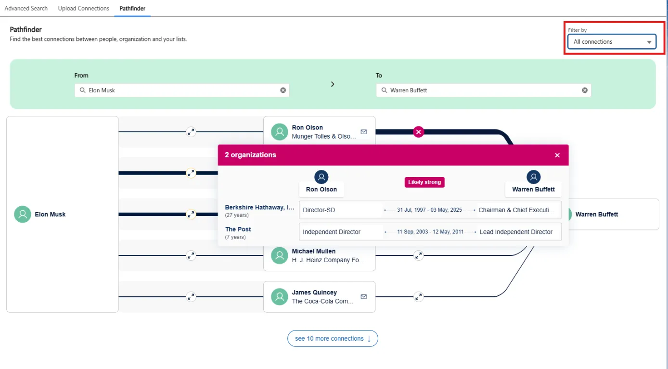This screenshot has width=668, height=369.
Task: Clear the Warren Buffett To field
Action: point(585,90)
